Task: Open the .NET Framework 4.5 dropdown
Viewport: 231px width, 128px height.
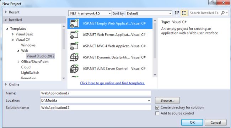Action: point(90,13)
